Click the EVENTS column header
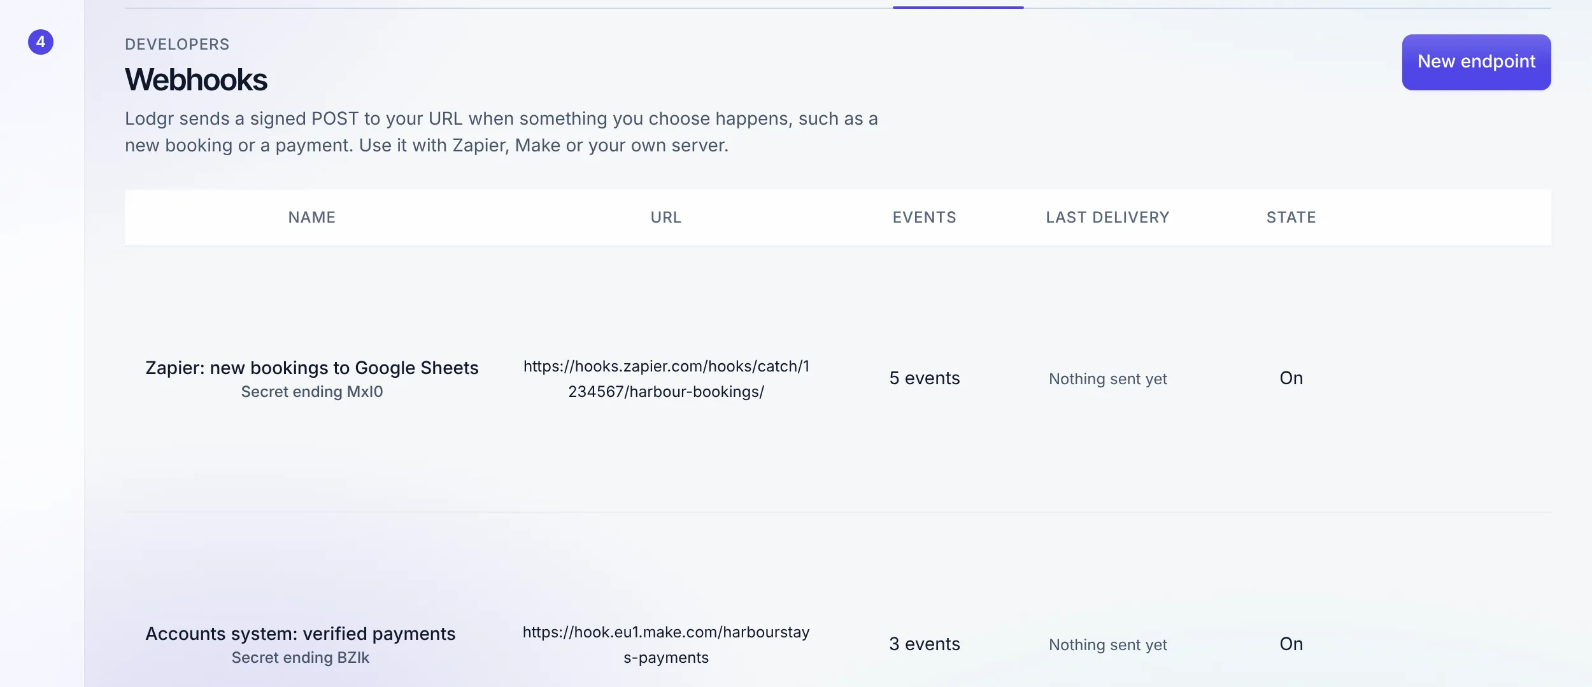Screen dimensions: 1592x687 (925, 218)
